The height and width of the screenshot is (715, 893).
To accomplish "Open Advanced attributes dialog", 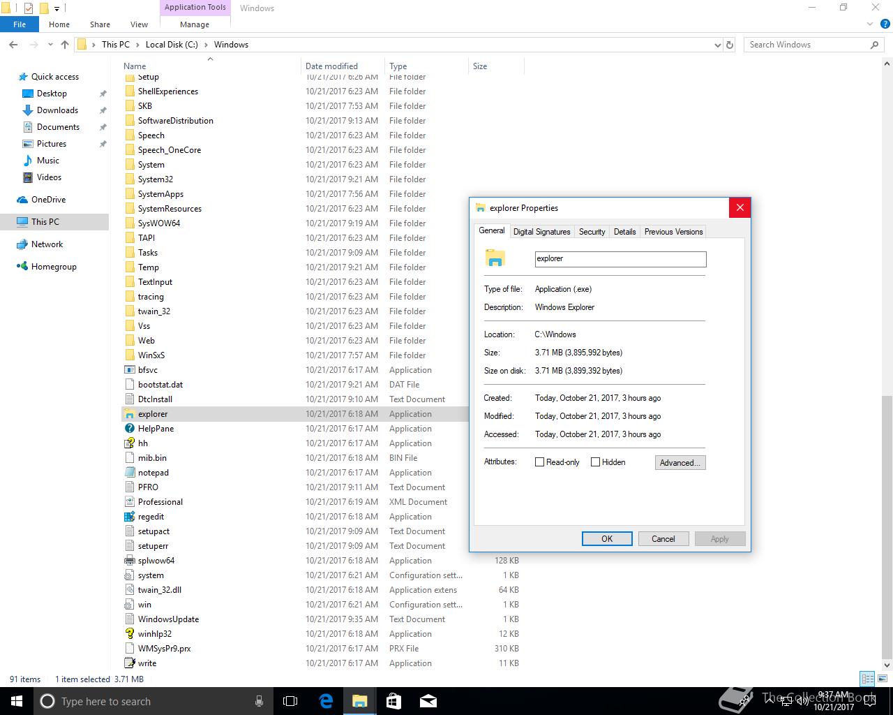I will tap(680, 462).
